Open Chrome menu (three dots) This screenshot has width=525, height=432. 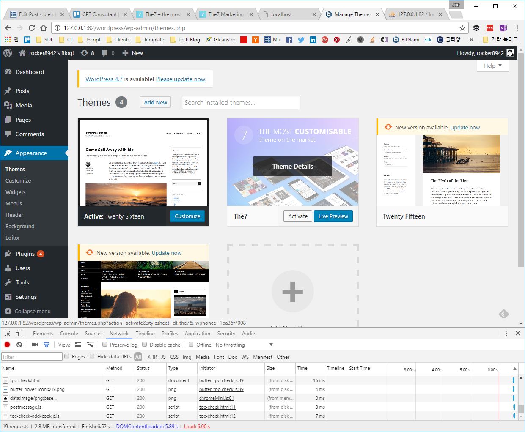click(x=517, y=28)
